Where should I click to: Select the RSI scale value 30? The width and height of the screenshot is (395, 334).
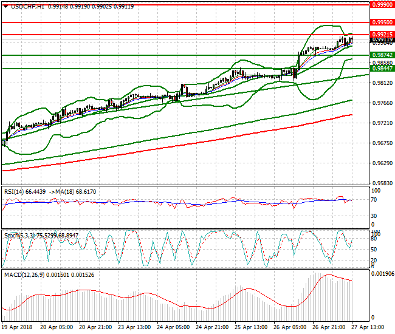[x=374, y=216]
